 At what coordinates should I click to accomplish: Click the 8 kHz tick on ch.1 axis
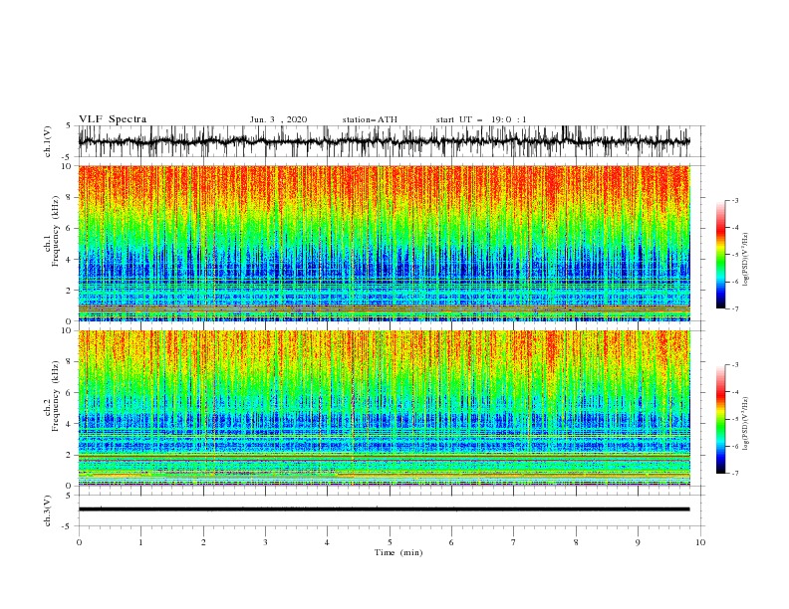[x=69, y=197]
